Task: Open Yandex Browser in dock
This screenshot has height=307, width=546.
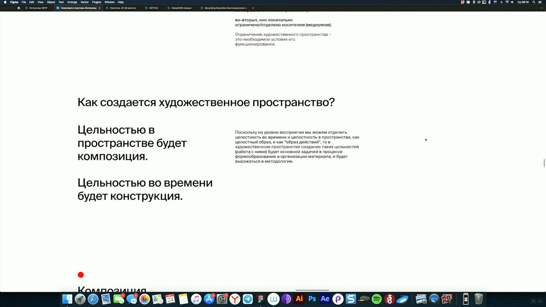Action: [235, 299]
